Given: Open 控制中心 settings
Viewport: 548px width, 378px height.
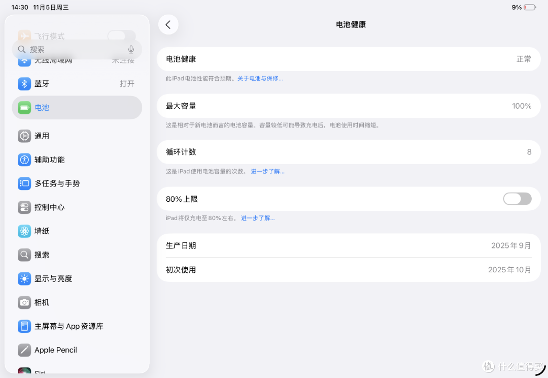Looking at the screenshot, I should pos(77,207).
